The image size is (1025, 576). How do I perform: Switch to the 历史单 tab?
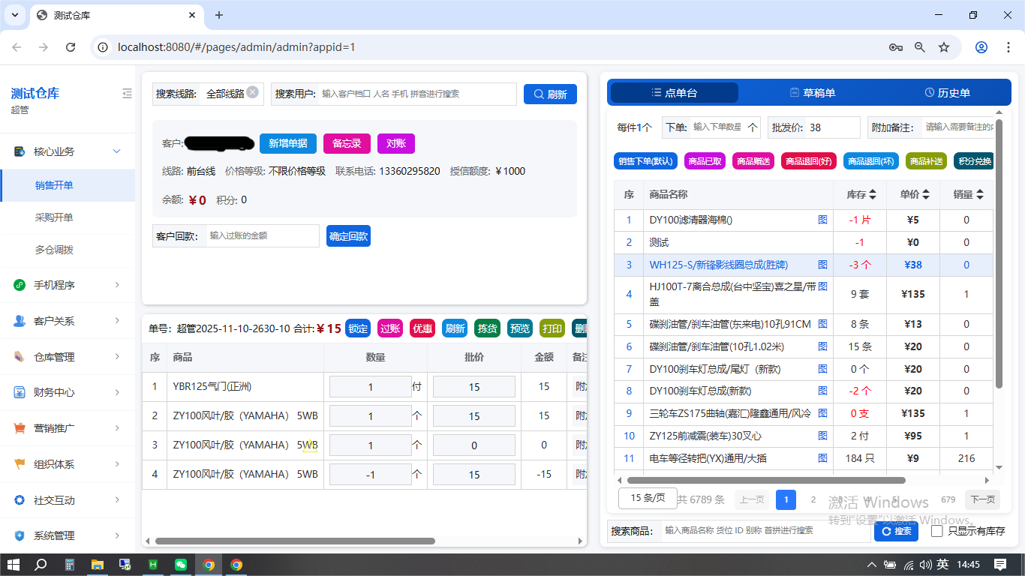[947, 93]
